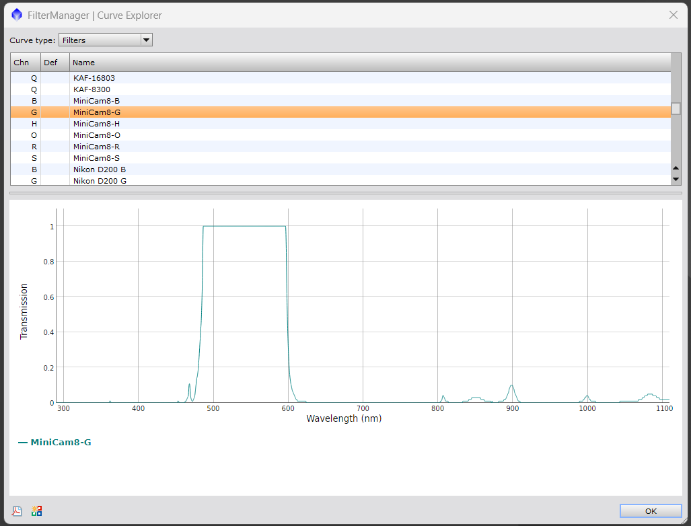Click the list scroll down arrow
The image size is (691, 526).
pos(676,180)
